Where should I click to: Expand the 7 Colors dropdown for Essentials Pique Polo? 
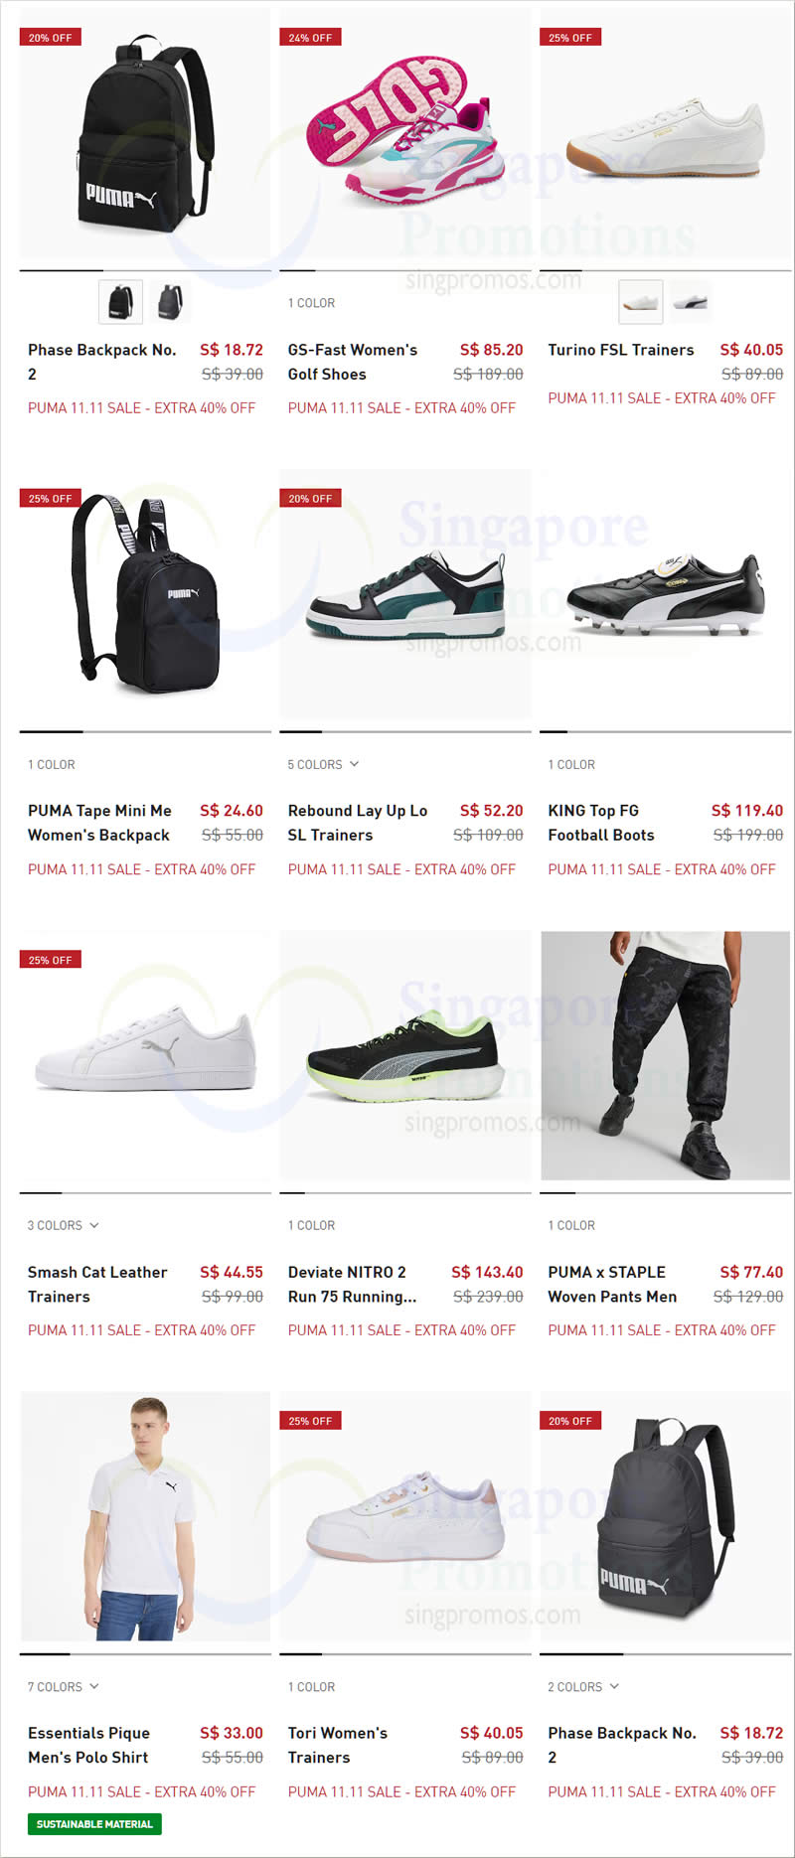tap(63, 1686)
